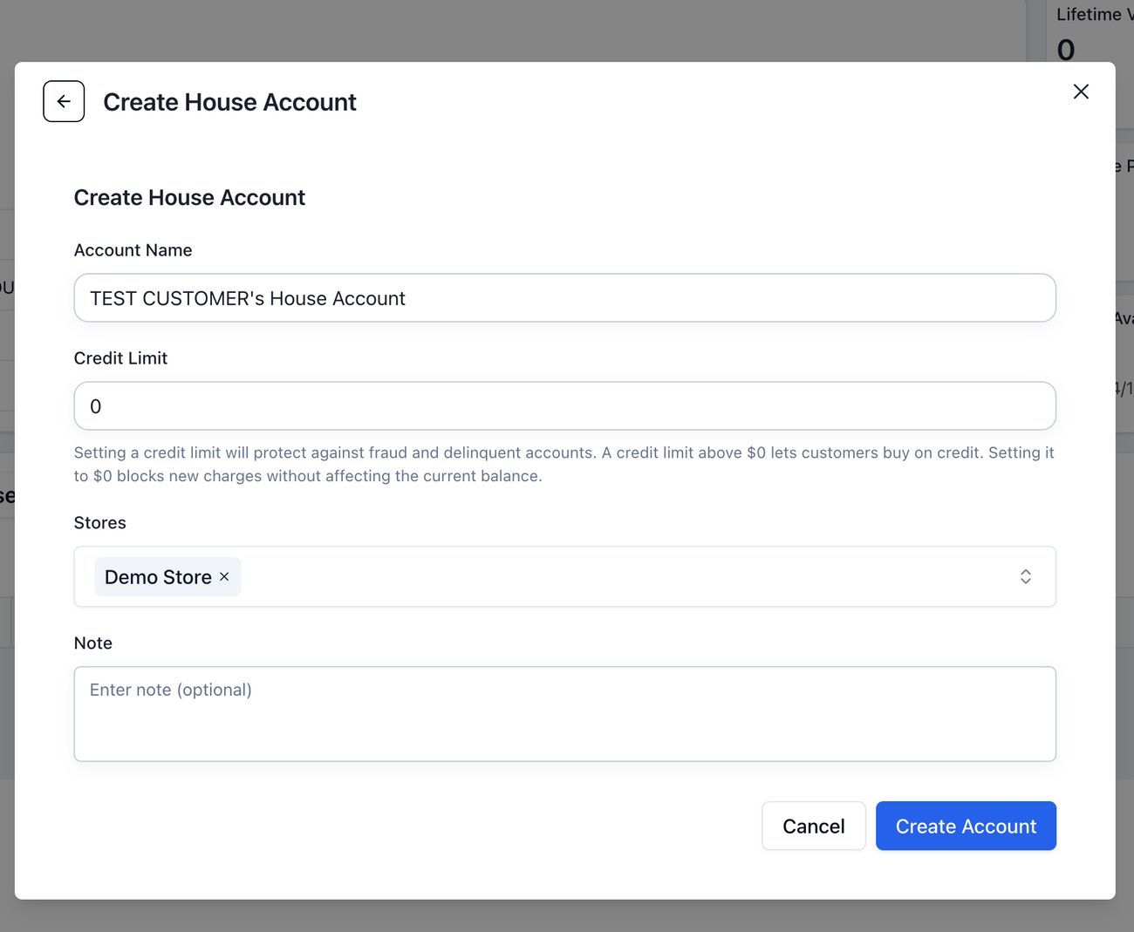The width and height of the screenshot is (1134, 932).
Task: Expand the Stores selector chevron
Action: click(1025, 576)
